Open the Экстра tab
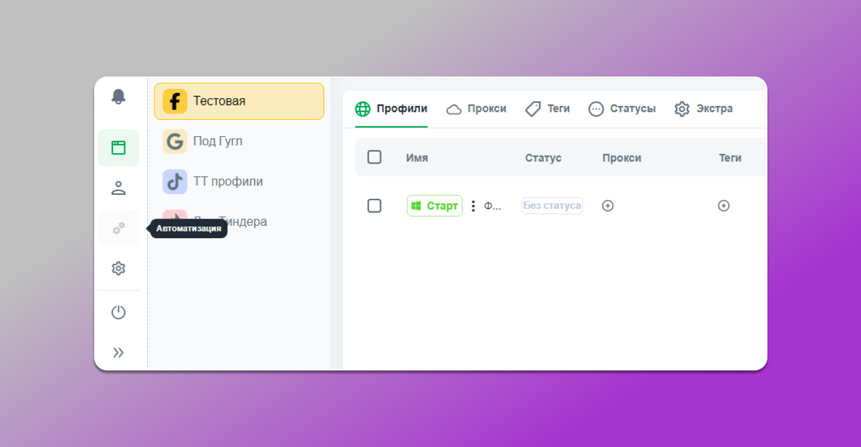 click(704, 109)
